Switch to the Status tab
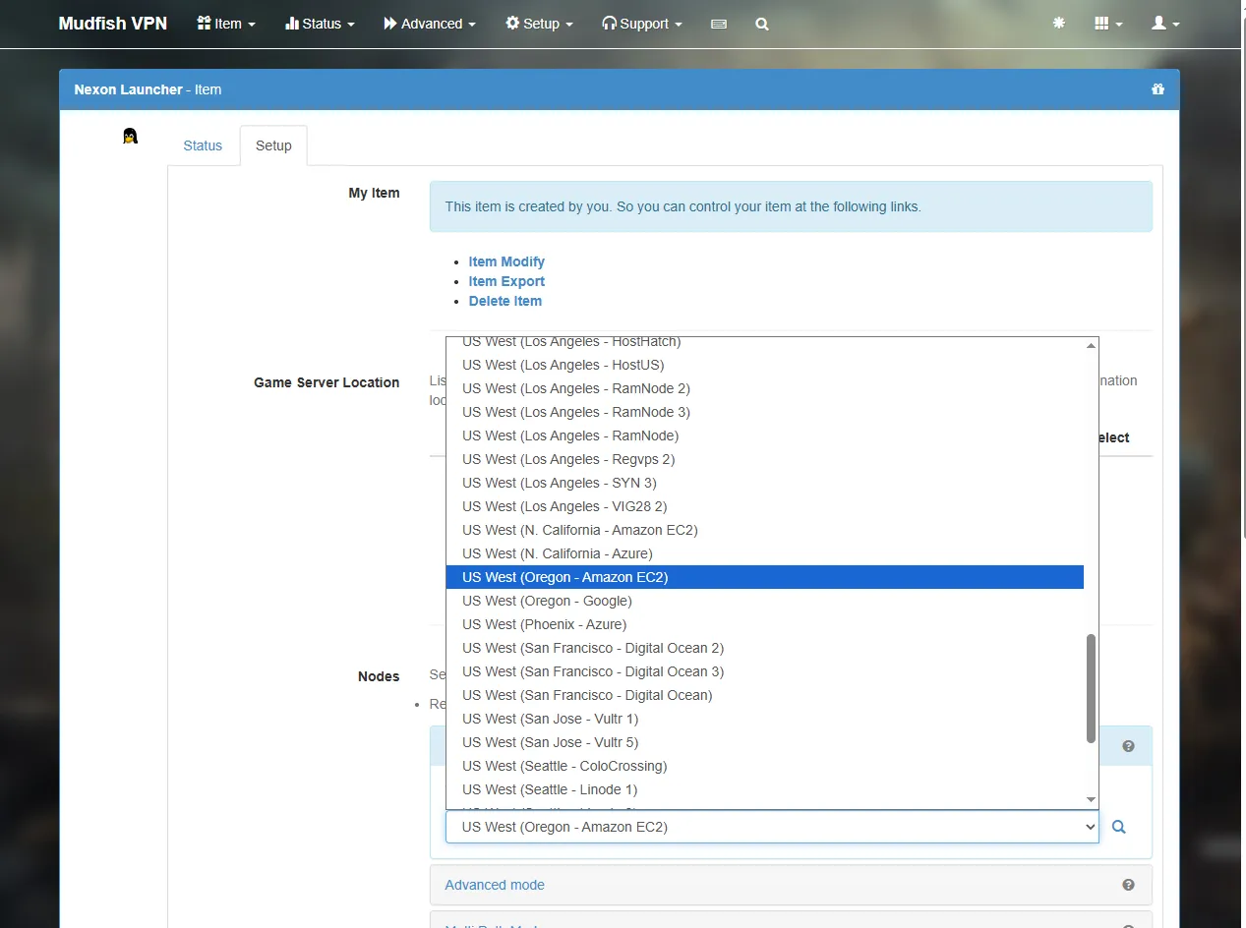1246x928 pixels. click(203, 145)
